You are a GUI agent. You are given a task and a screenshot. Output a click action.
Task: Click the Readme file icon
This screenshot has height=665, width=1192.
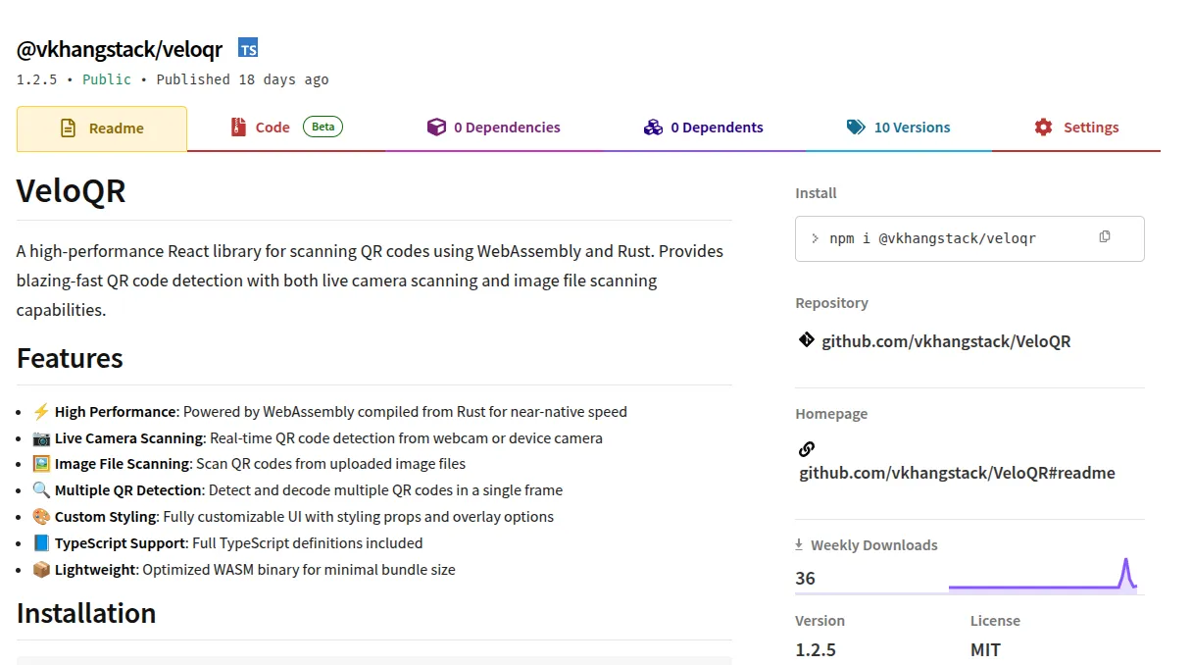(x=68, y=128)
